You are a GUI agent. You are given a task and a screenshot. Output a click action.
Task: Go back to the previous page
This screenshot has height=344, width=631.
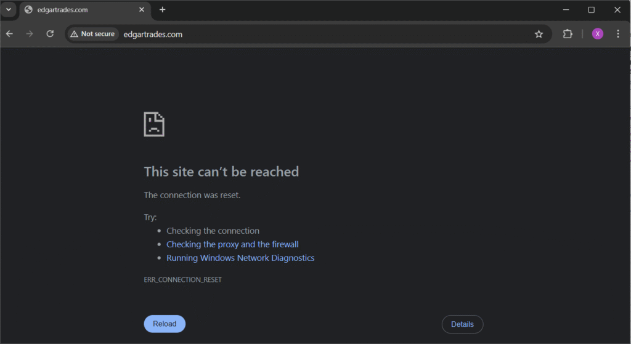pyautogui.click(x=9, y=34)
